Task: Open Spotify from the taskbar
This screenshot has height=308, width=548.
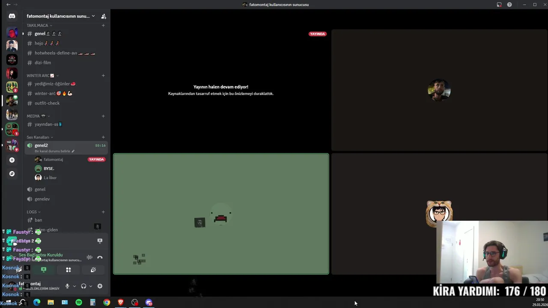Action: (x=79, y=302)
